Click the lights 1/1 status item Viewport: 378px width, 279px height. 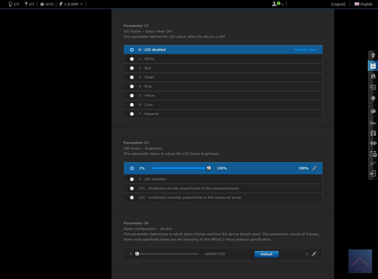point(14,4)
